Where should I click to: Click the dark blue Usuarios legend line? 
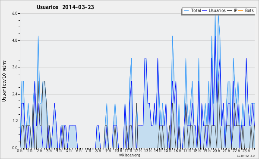pyautogui.click(x=205, y=11)
